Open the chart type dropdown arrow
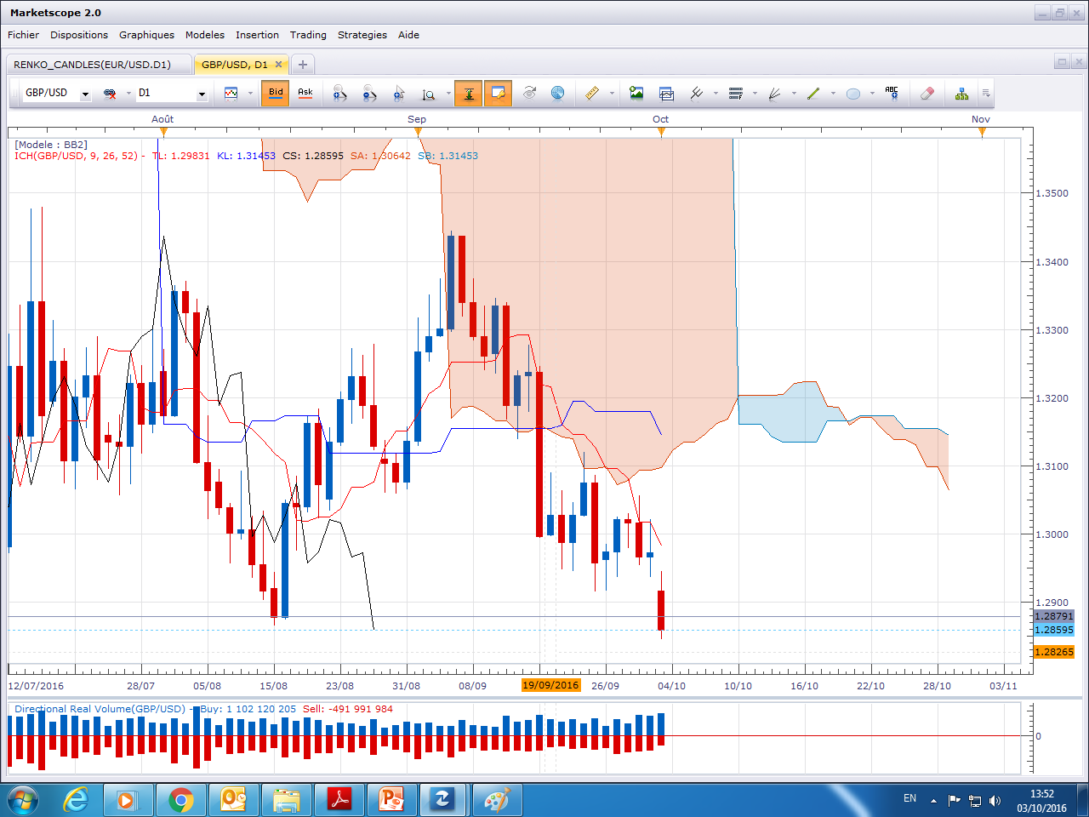 (250, 94)
